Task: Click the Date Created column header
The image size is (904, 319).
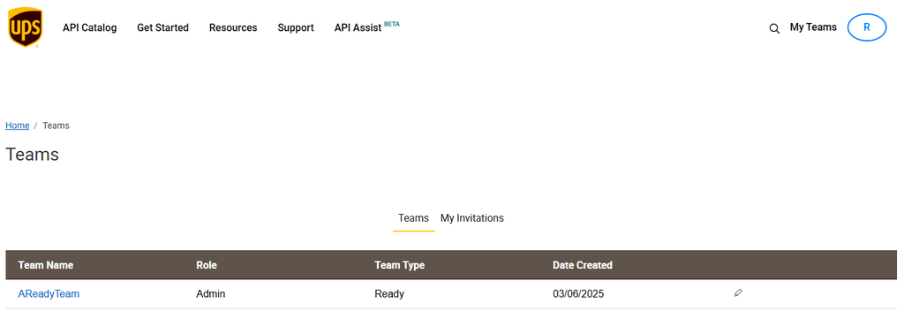Action: click(583, 265)
